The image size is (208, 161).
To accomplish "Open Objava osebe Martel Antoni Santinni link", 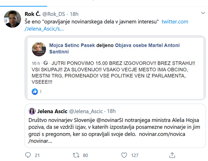I will click(x=115, y=48).
